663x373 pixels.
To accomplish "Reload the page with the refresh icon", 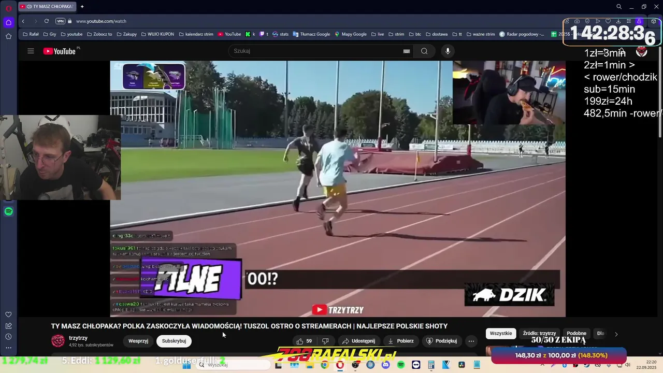I will click(47, 21).
